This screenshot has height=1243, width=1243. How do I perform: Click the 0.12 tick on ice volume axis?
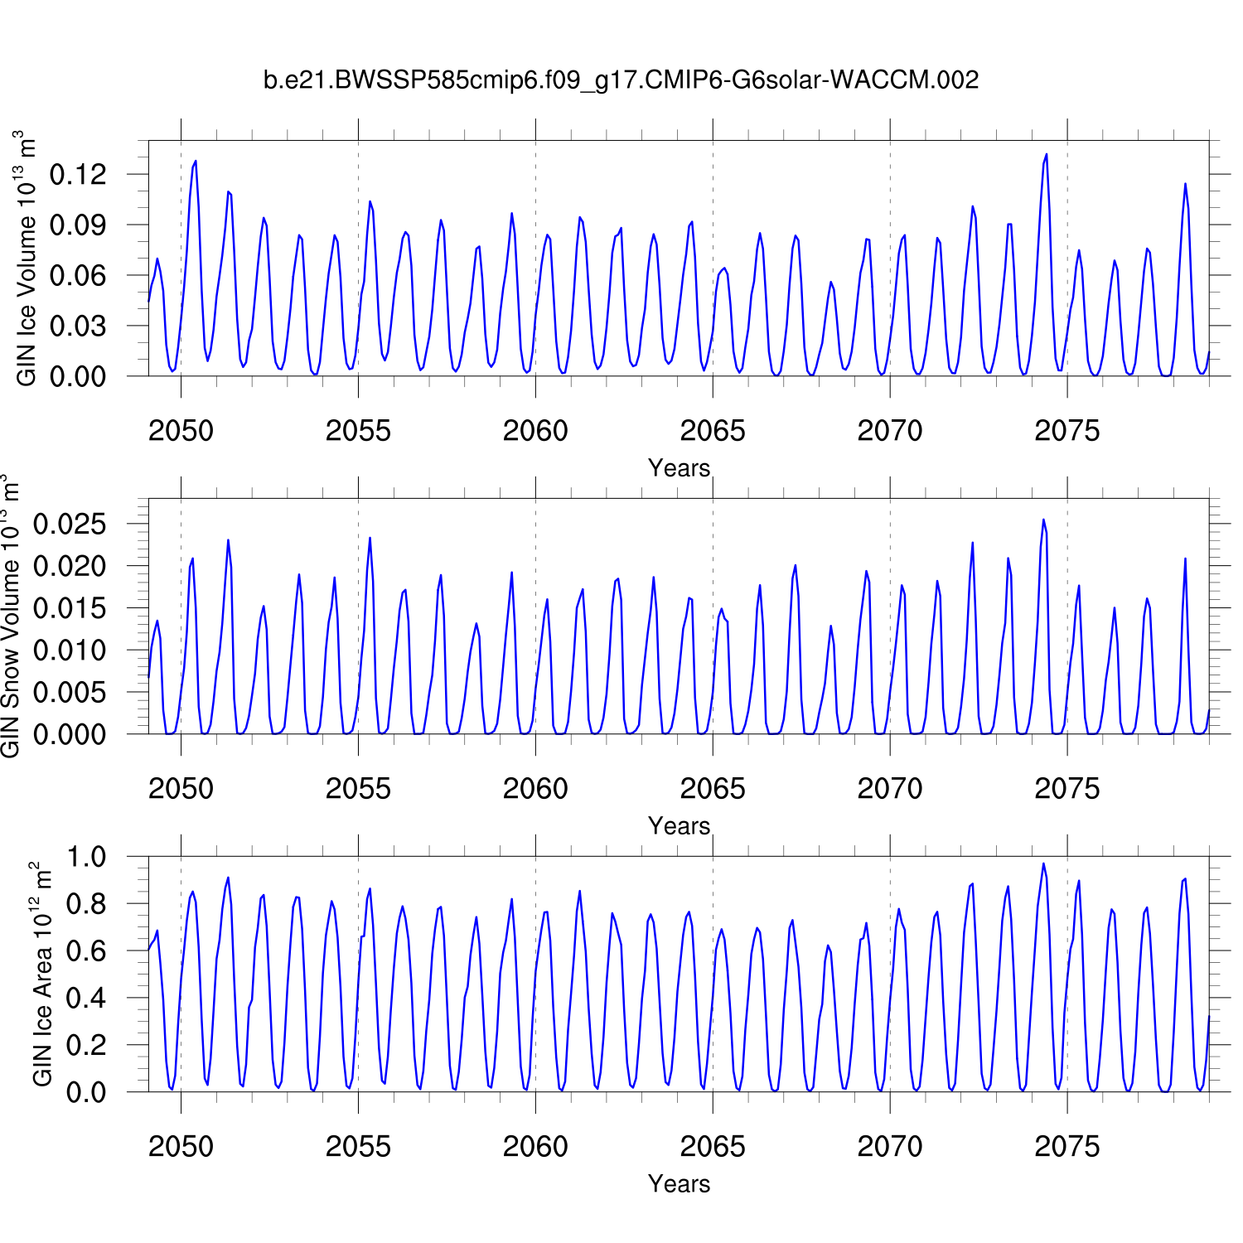tap(78, 175)
